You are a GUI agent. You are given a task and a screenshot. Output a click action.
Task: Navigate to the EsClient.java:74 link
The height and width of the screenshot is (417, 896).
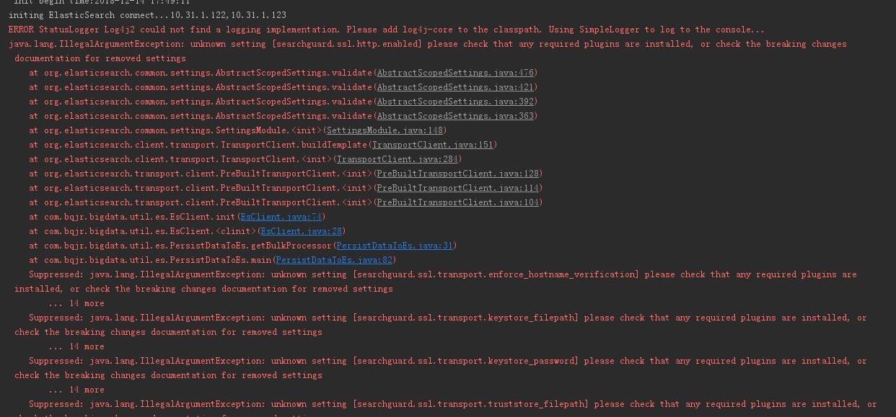click(281, 217)
